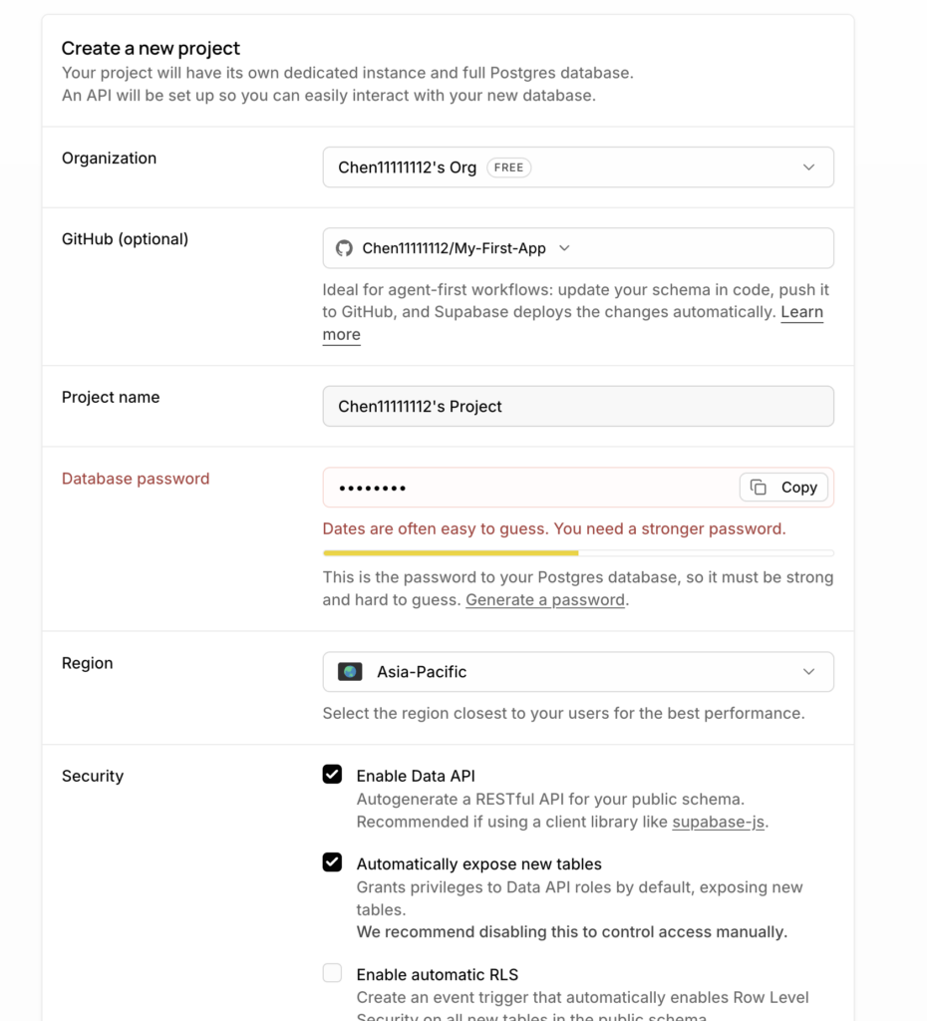Click the Automatically expose new tables label

point(479,864)
